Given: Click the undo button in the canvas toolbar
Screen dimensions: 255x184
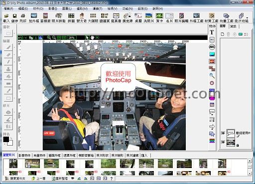Looking at the screenshot, I should pyautogui.click(x=20, y=38).
